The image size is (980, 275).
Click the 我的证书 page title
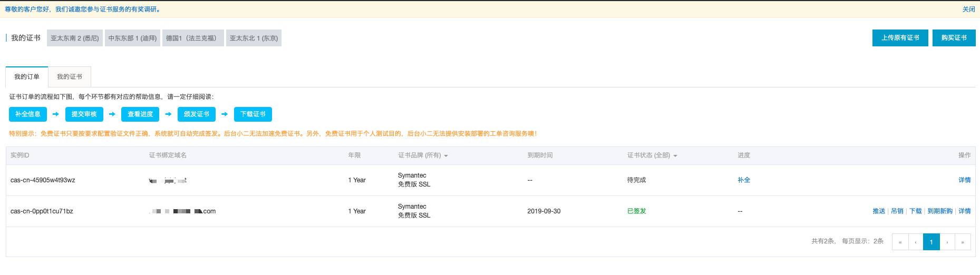pos(26,38)
